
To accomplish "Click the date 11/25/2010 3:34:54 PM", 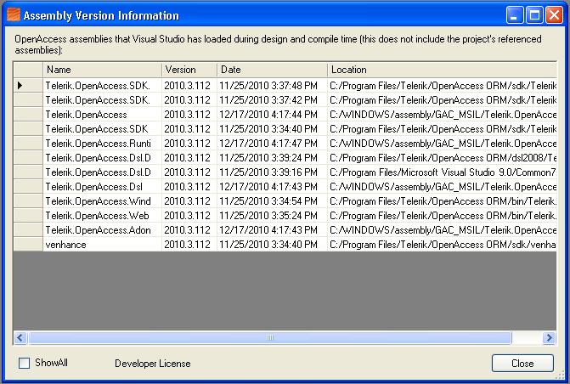I will point(272,201).
